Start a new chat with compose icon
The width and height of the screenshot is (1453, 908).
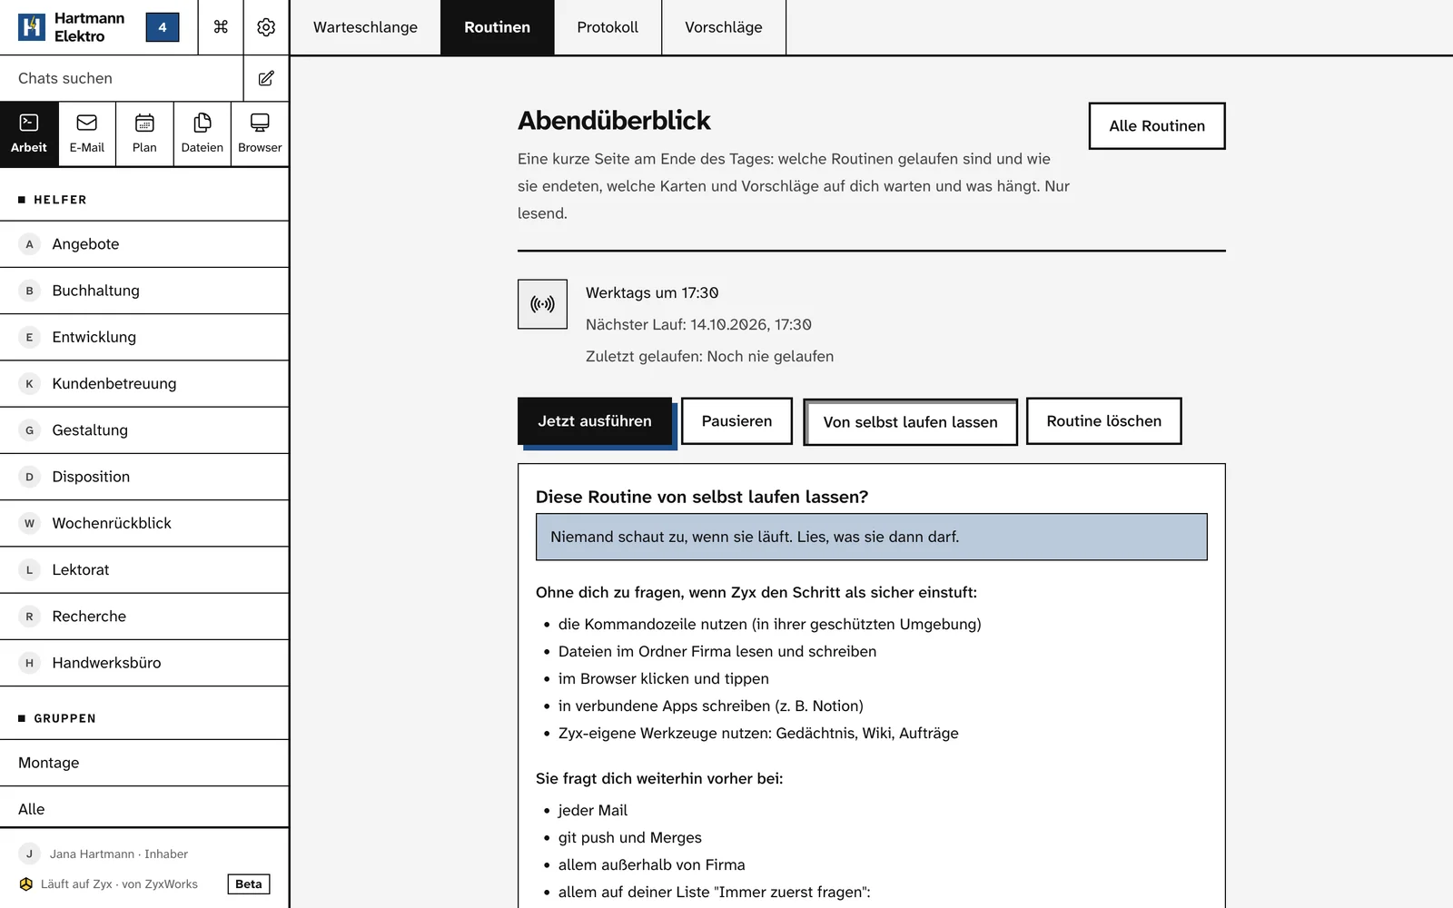266,78
